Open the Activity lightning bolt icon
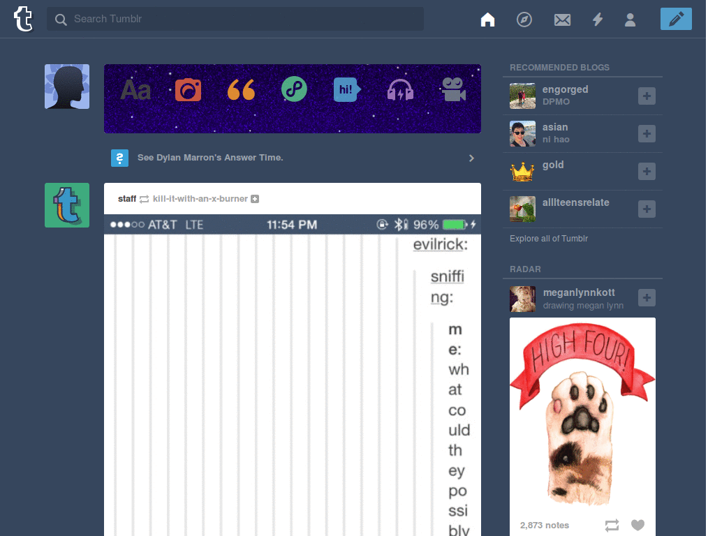The height and width of the screenshot is (536, 715). coord(598,19)
